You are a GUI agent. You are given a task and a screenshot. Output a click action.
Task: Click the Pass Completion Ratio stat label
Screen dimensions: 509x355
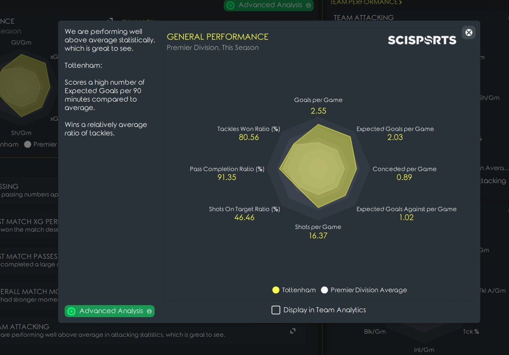point(227,169)
